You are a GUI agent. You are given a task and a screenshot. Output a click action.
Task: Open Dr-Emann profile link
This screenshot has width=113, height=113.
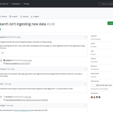click(9, 97)
